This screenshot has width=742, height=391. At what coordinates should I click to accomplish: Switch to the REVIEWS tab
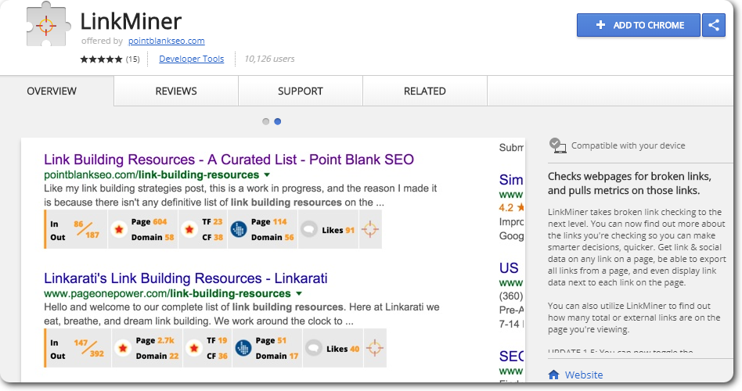point(176,91)
